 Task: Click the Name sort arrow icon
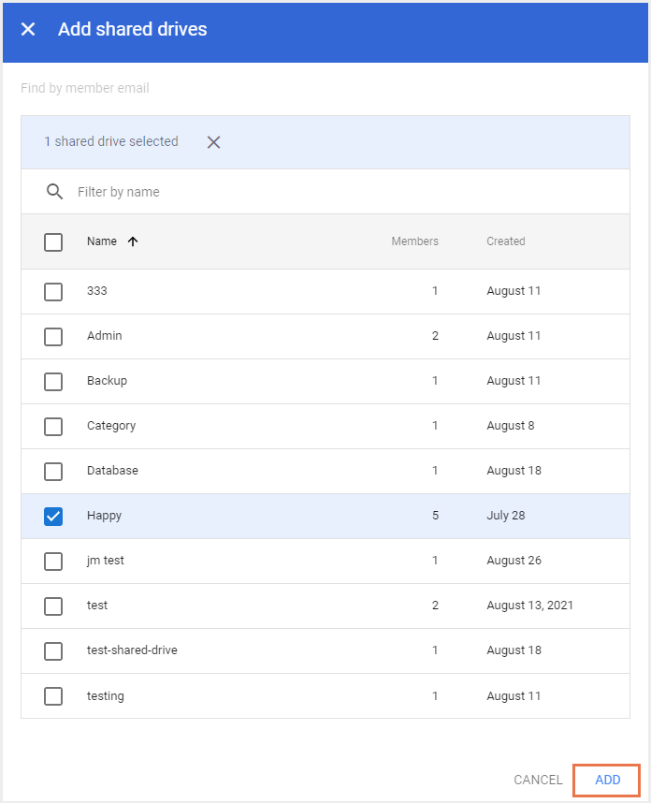(133, 241)
